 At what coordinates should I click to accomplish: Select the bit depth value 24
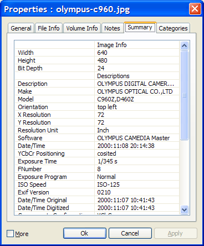click(x=101, y=68)
